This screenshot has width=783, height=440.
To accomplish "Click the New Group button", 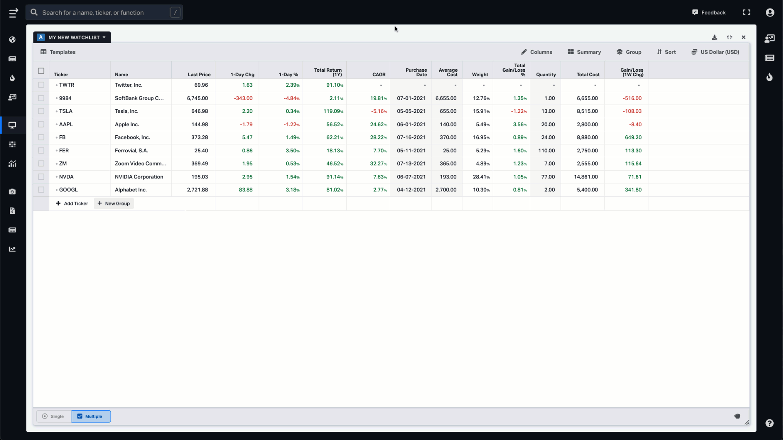I will click(113, 204).
